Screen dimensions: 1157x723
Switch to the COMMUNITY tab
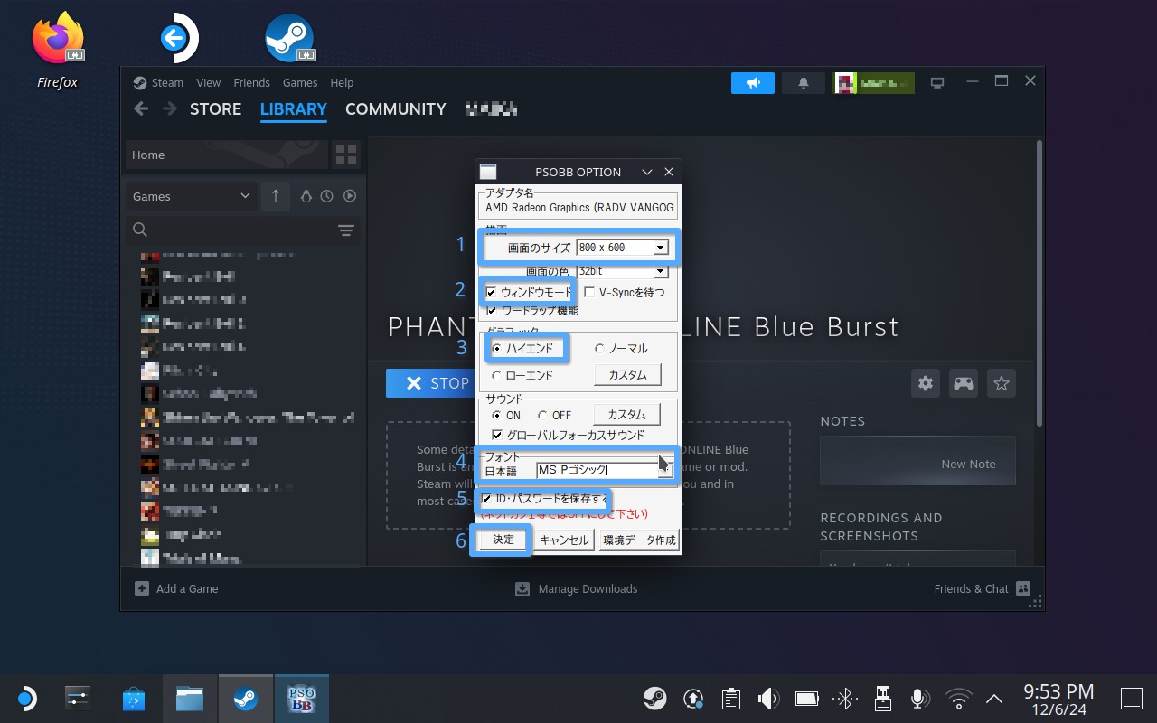click(395, 109)
